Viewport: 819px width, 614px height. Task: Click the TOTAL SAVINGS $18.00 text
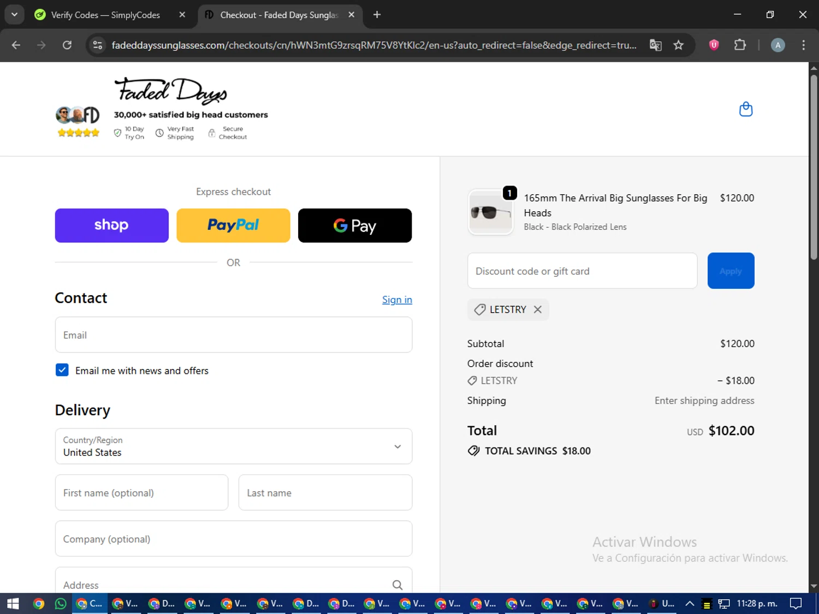coord(538,451)
